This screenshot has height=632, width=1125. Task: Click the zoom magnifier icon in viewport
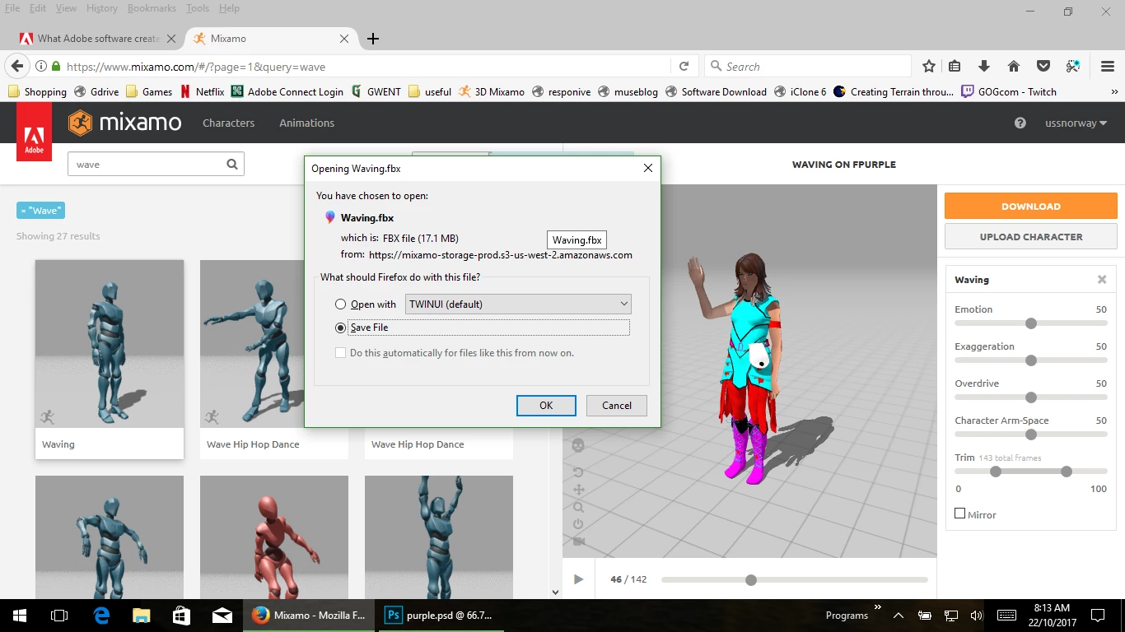pyautogui.click(x=578, y=507)
